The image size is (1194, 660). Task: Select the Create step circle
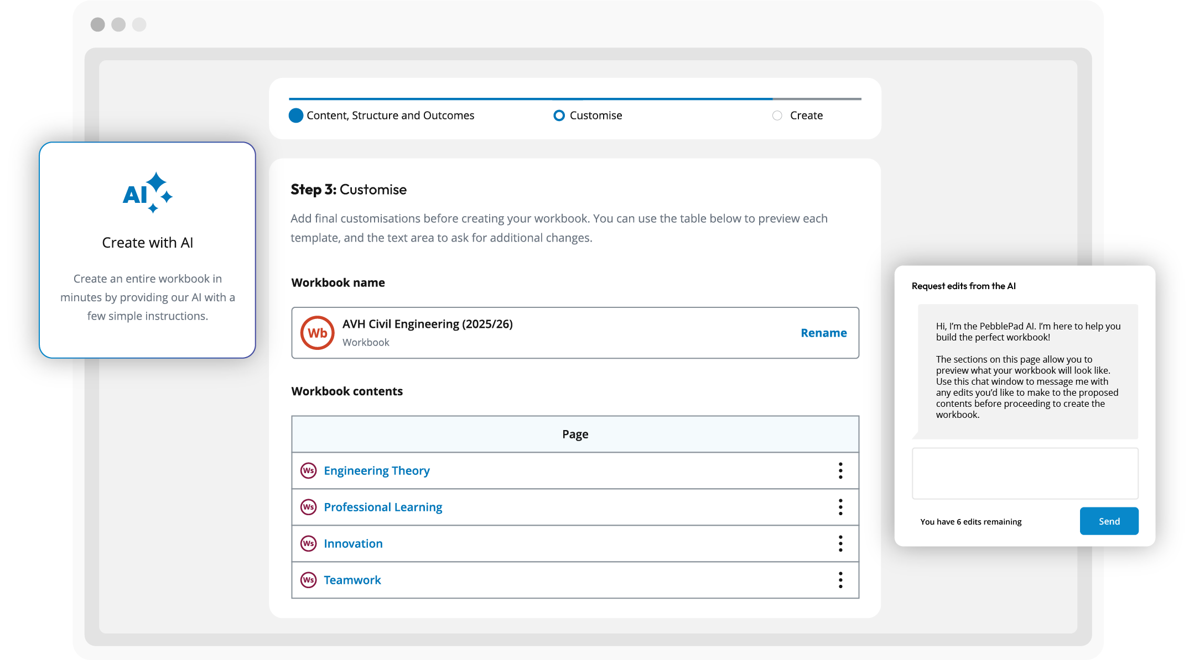point(777,116)
